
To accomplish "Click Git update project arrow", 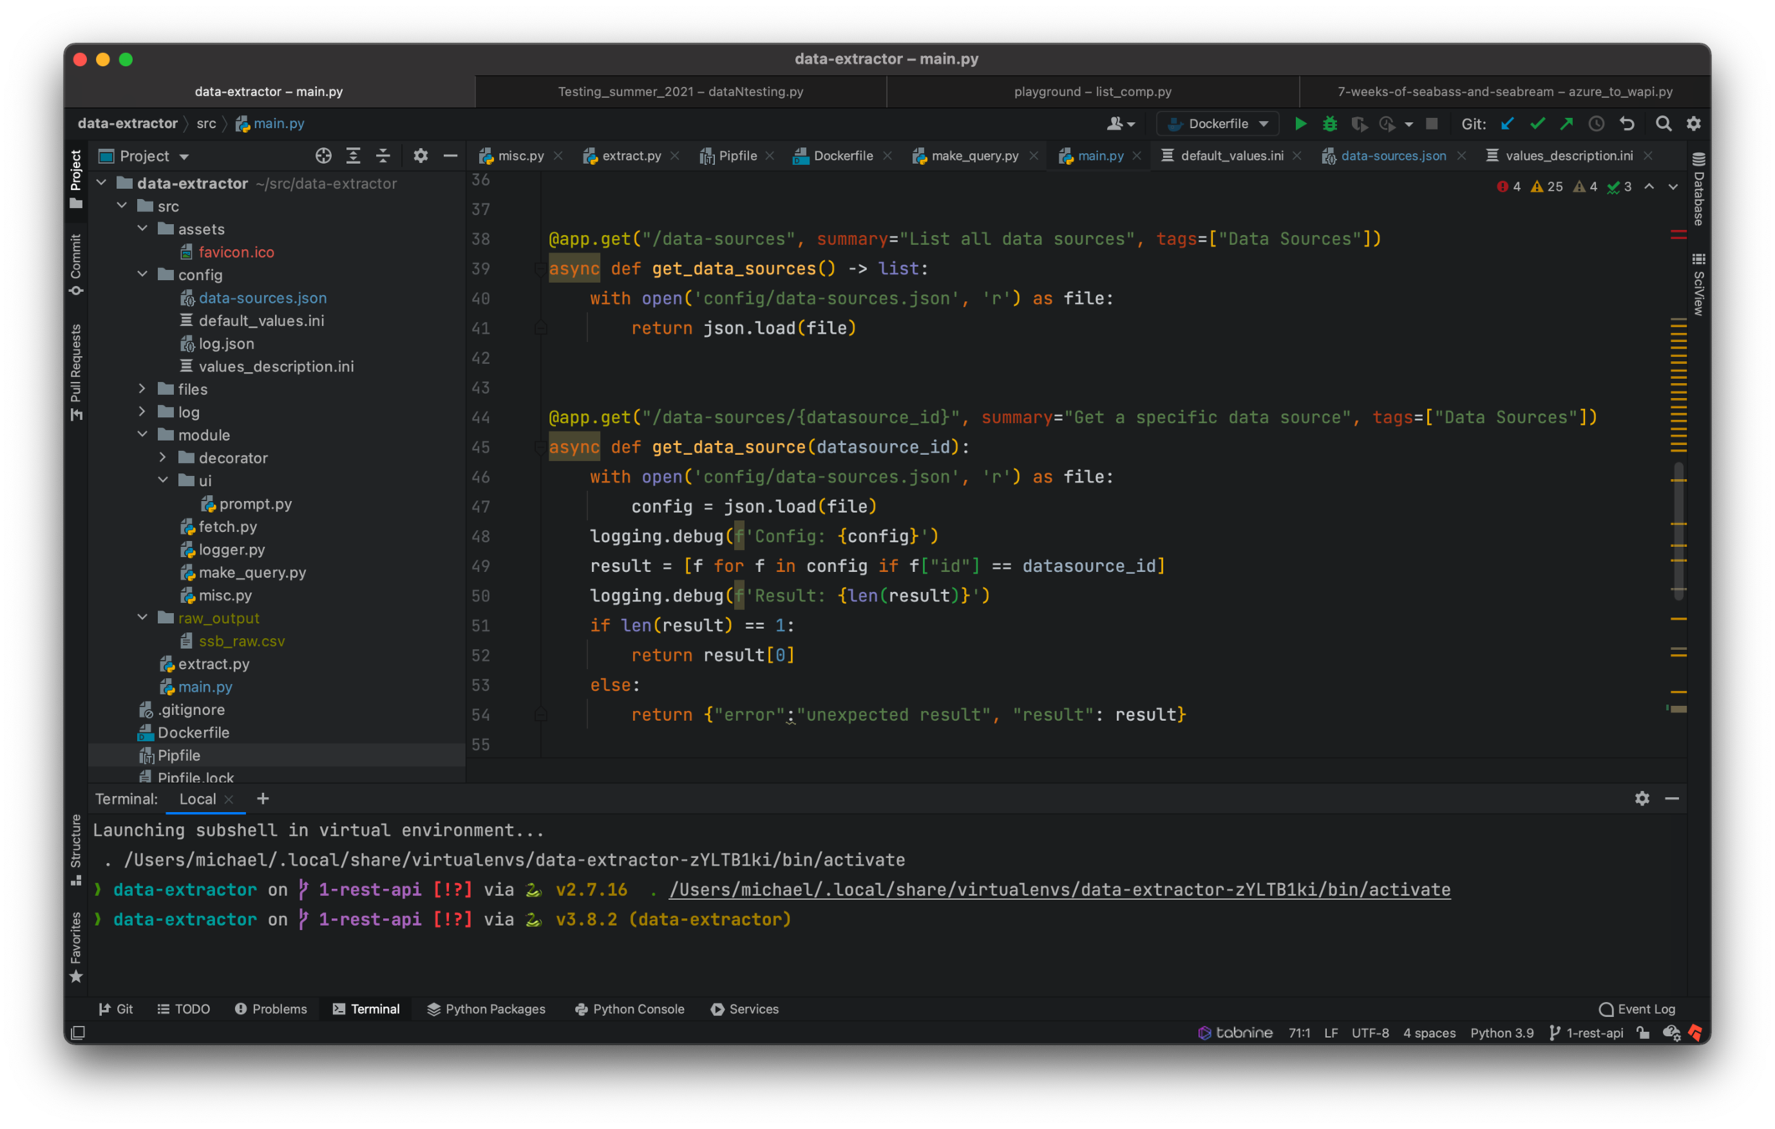I will (1507, 124).
